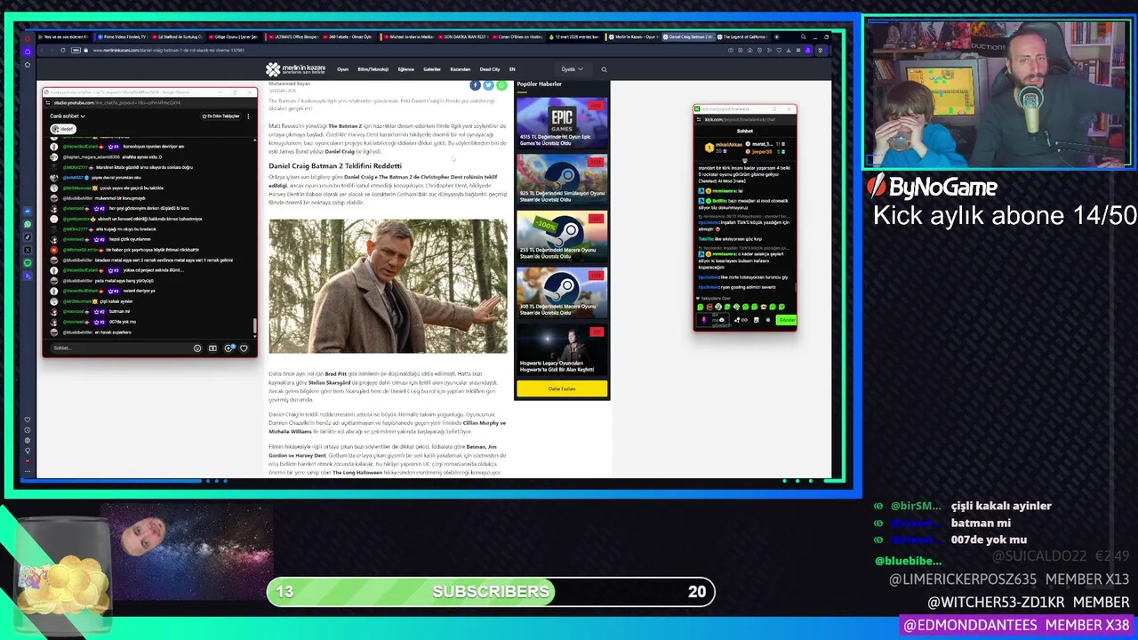Open settings gear in Kick chat toolbar
This screenshot has height=640, width=1138.
(766, 320)
